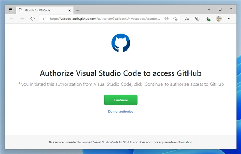Click the 'This service is needed' footer text
The width and height of the screenshot is (241, 154).
(120, 142)
